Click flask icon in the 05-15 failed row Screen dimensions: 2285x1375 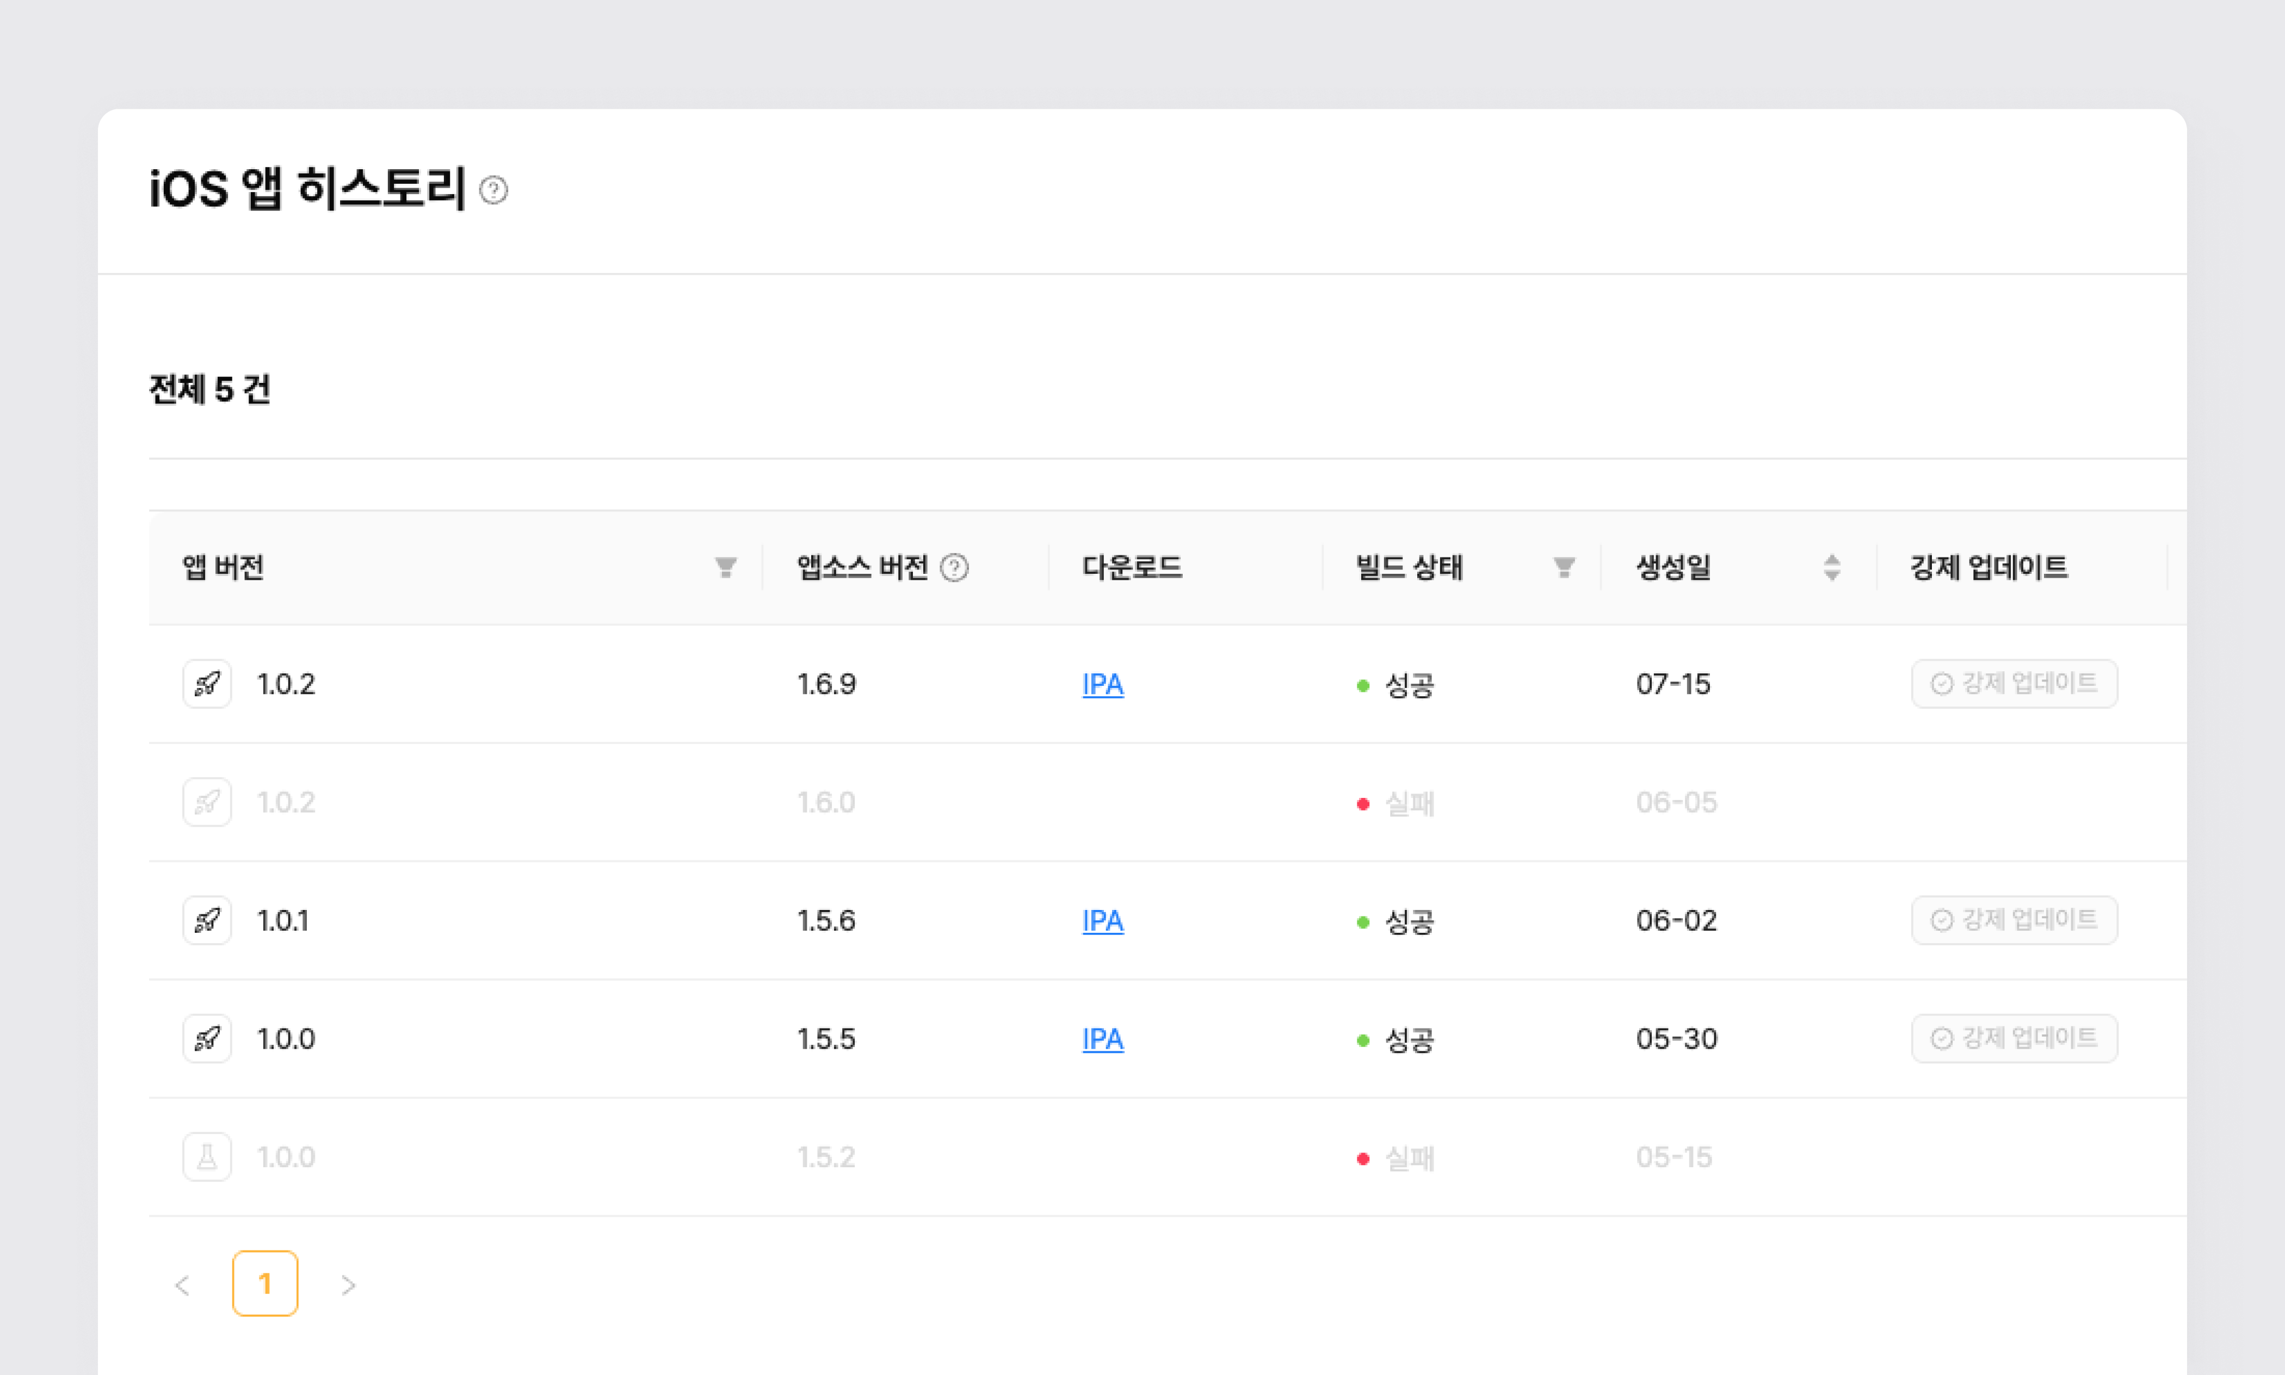click(x=207, y=1157)
